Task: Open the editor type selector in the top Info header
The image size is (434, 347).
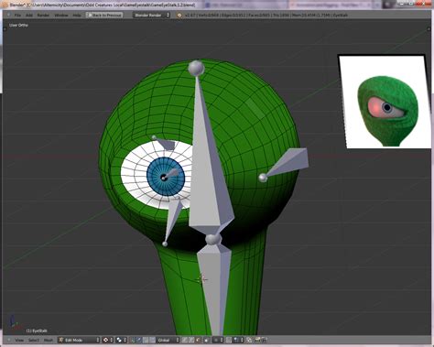Action: (x=8, y=15)
